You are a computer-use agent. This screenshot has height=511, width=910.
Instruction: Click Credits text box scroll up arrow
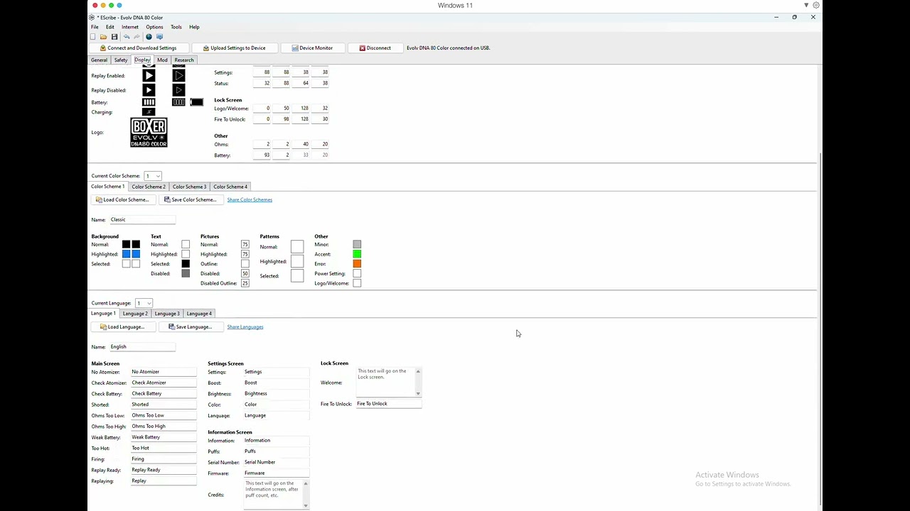(306, 483)
